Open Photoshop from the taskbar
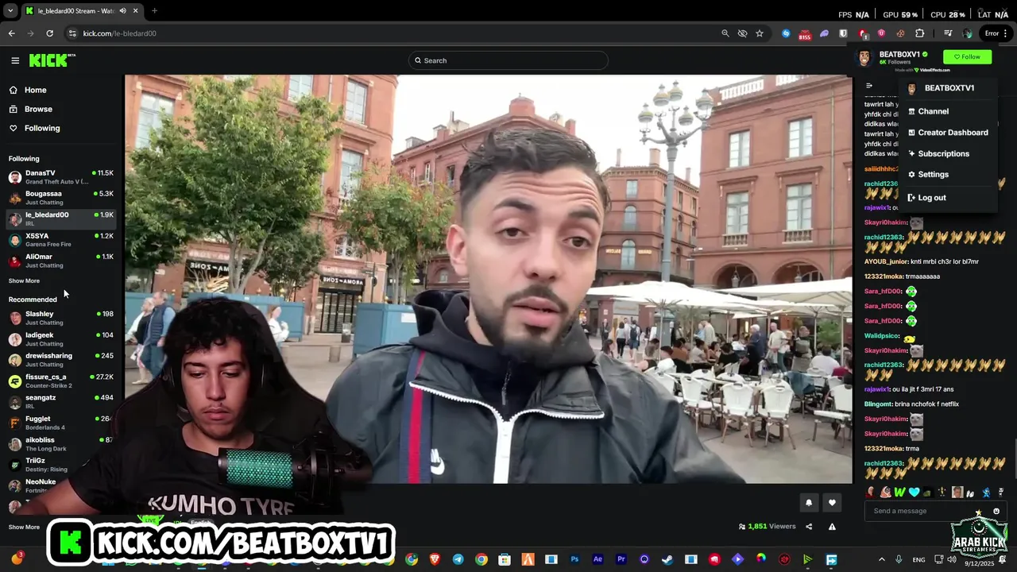1017x572 pixels. pos(574,559)
